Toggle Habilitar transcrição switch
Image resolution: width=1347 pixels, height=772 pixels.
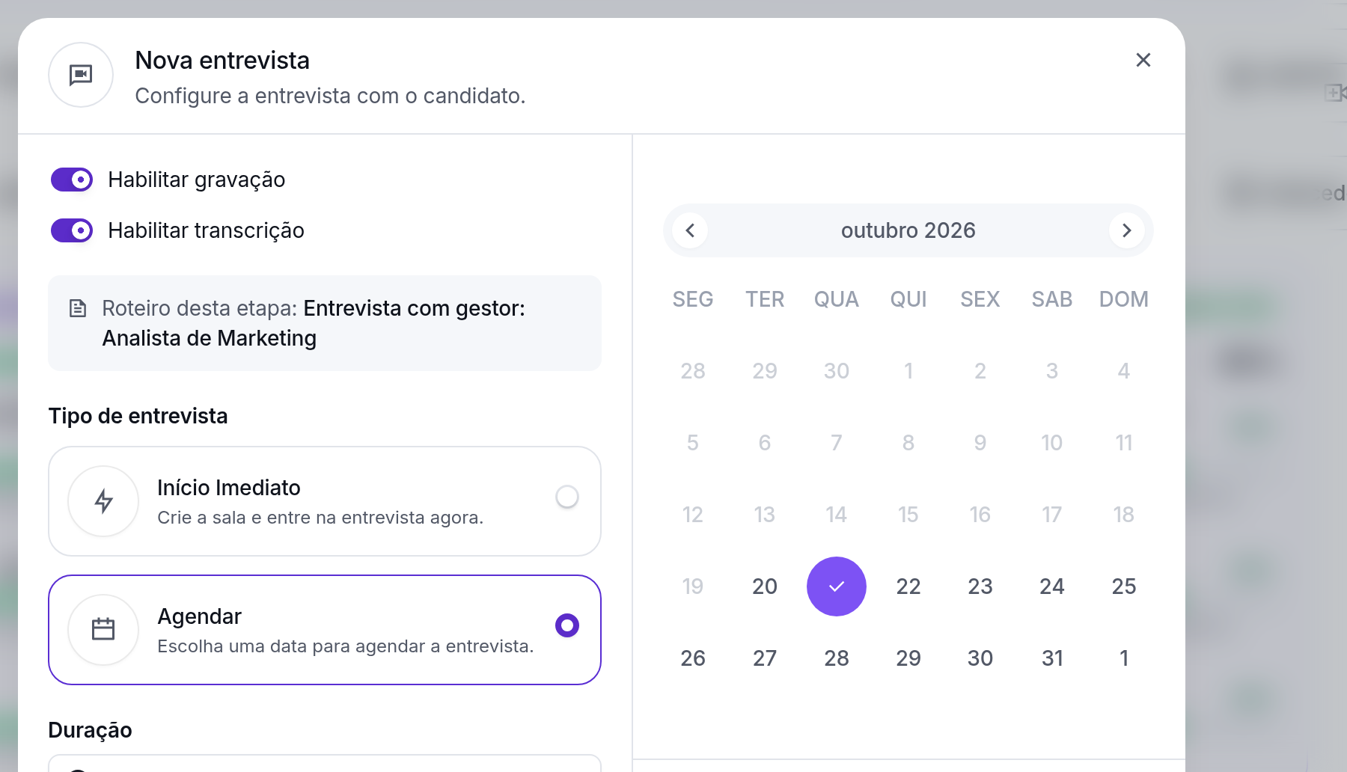(72, 230)
